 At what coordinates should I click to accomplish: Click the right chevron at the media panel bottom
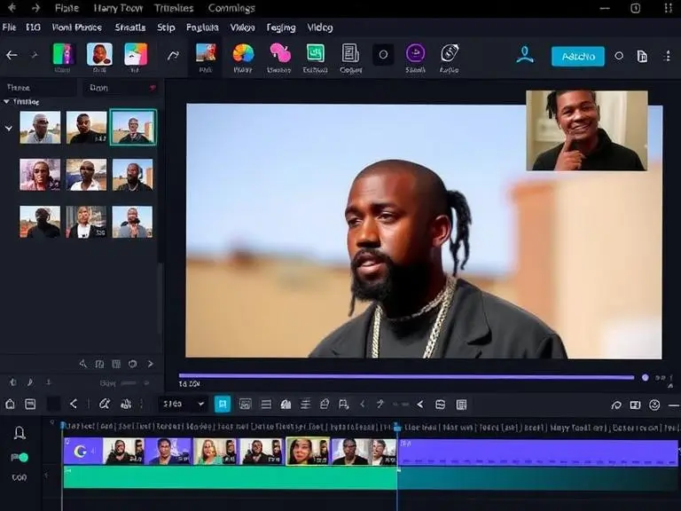coord(150,364)
